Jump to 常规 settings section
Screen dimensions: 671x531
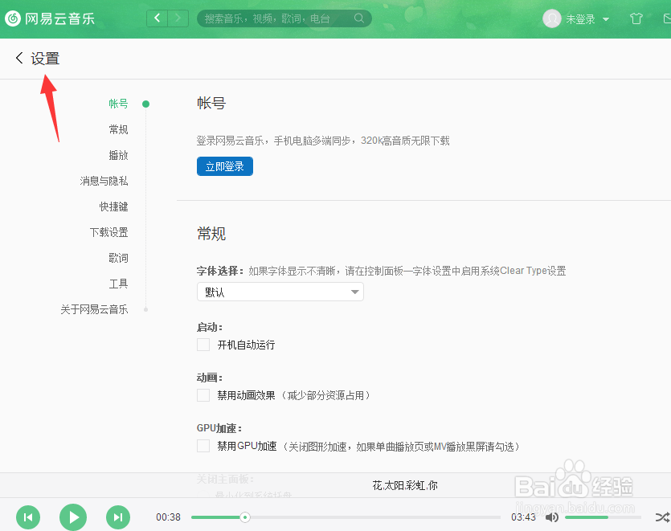[x=118, y=129]
